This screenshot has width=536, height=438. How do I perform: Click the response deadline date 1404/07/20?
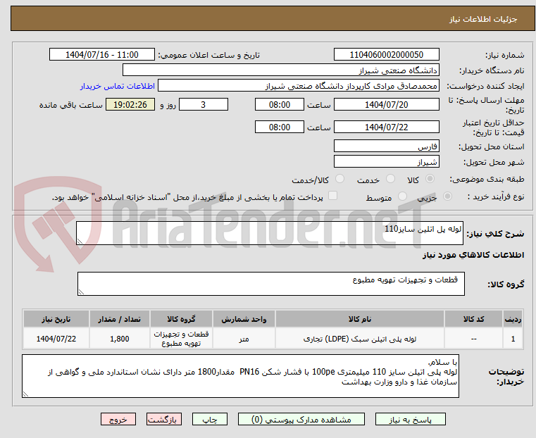point(386,104)
